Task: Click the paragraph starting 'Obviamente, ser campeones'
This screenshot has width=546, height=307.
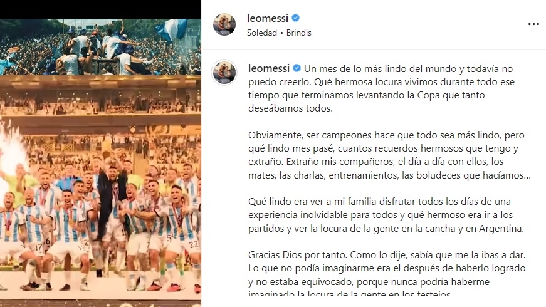Action: click(389, 155)
